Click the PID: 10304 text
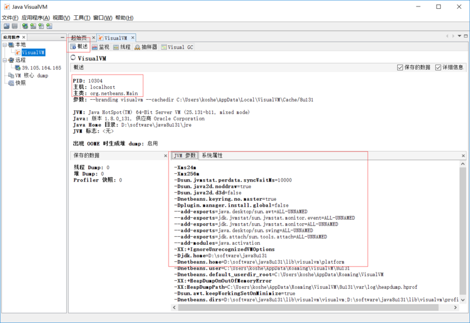 coord(88,81)
